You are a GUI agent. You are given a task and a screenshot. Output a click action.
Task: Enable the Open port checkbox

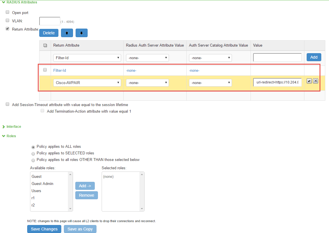7,12
